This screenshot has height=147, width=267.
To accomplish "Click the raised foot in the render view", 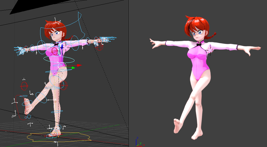I will point(178,126).
